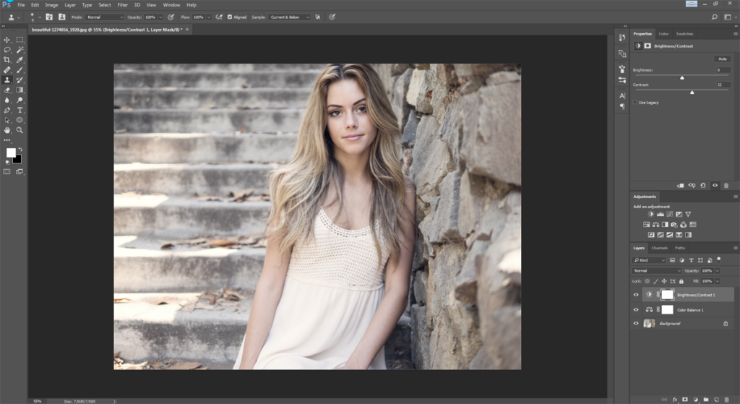Select the Hand tool
740x404 pixels.
tap(7, 130)
